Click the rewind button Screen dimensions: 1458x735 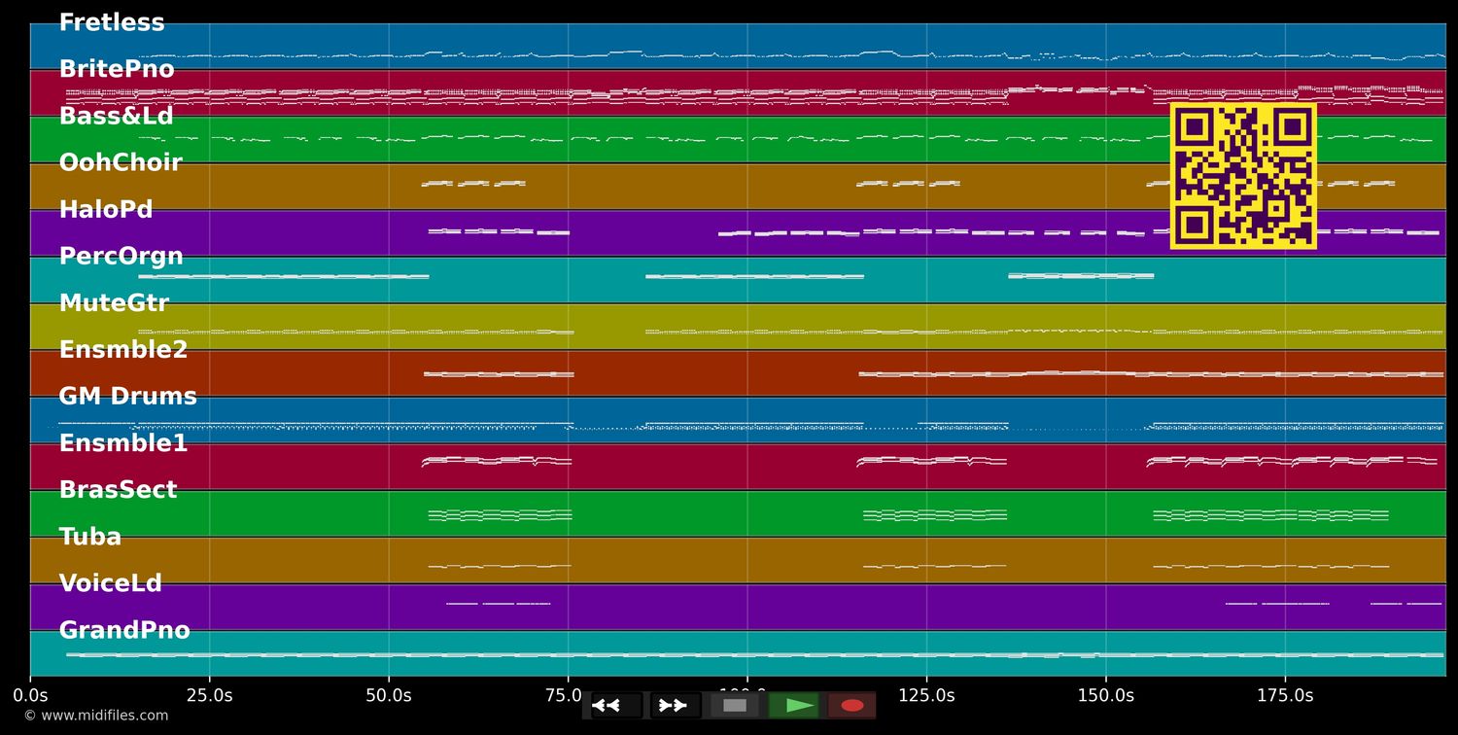616,706
